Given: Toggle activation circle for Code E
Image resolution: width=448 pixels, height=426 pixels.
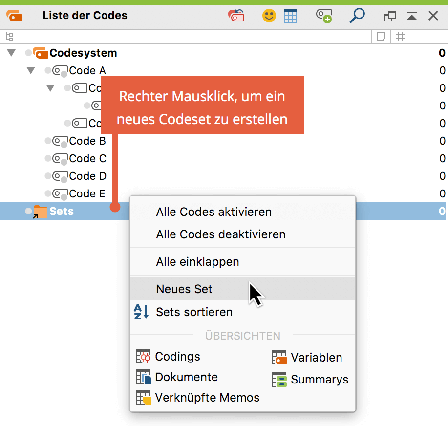Looking at the screenshot, I should pyautogui.click(x=48, y=194).
